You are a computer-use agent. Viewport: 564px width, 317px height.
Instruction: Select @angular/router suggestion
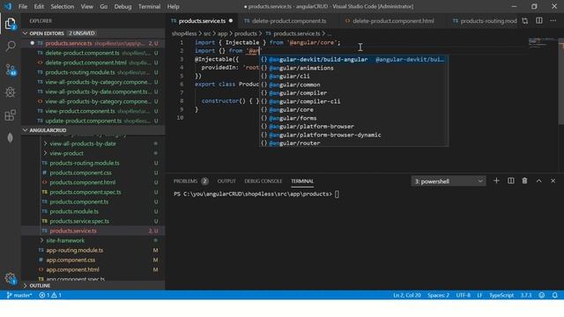pos(354,143)
